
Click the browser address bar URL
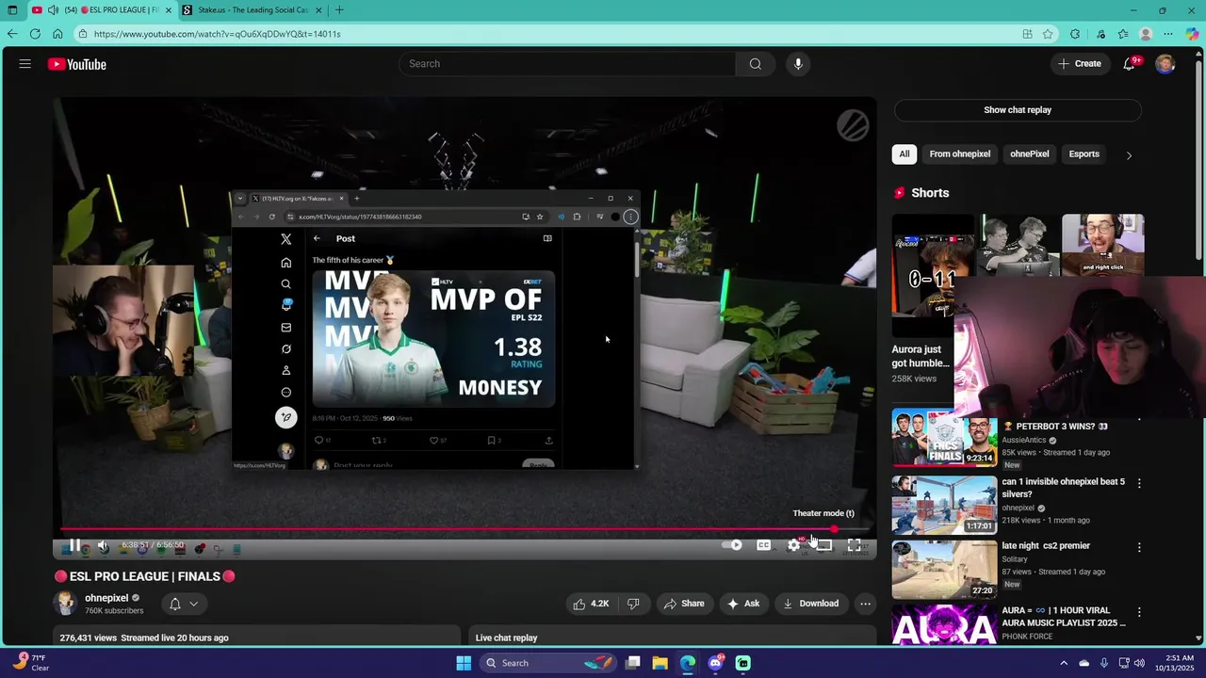[x=217, y=34]
